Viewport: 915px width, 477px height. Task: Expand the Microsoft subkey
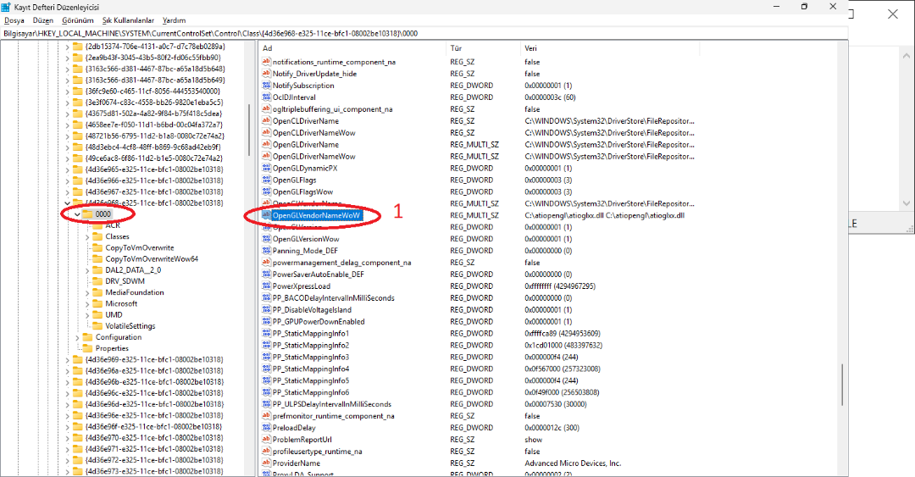pyautogui.click(x=87, y=303)
